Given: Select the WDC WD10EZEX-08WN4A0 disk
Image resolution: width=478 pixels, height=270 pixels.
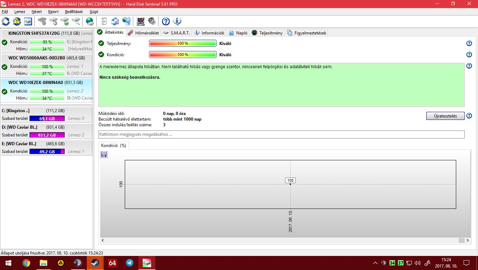Looking at the screenshot, I should [47, 90].
